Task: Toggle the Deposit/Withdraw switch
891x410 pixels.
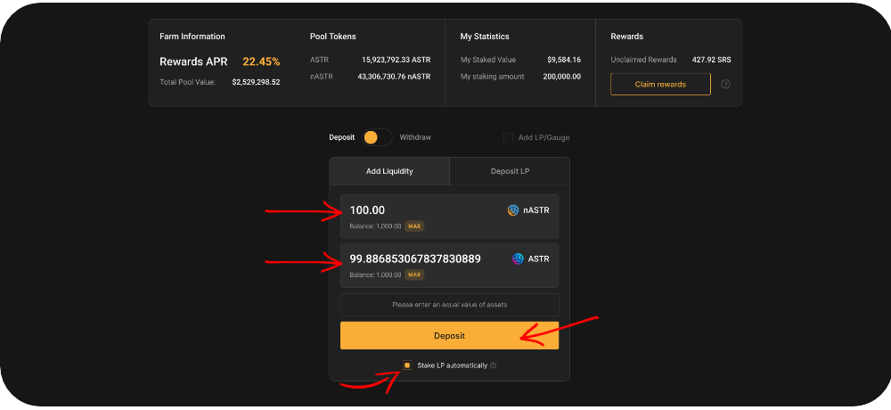Action: pos(377,137)
